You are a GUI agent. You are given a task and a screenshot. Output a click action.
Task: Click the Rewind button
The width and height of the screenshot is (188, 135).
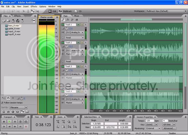point(9,126)
